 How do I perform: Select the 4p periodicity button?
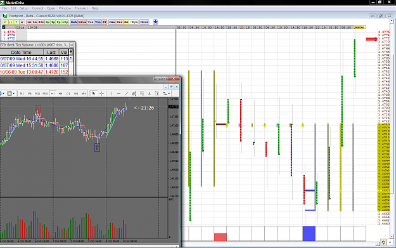[53, 22]
